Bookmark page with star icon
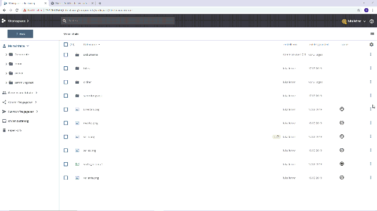The width and height of the screenshot is (377, 211). [x=358, y=10]
